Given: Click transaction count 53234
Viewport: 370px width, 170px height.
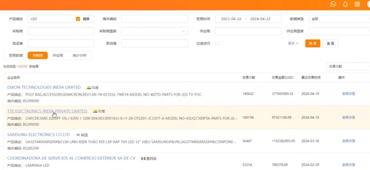Looking at the screenshot, I should pyautogui.click(x=247, y=165).
